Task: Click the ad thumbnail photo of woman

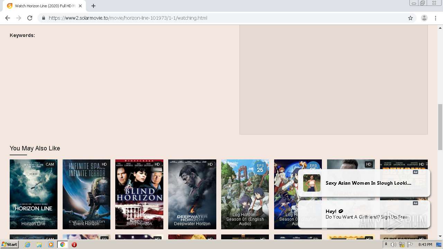Action: (x=312, y=183)
